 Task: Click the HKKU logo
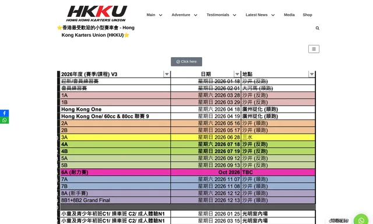click(97, 13)
